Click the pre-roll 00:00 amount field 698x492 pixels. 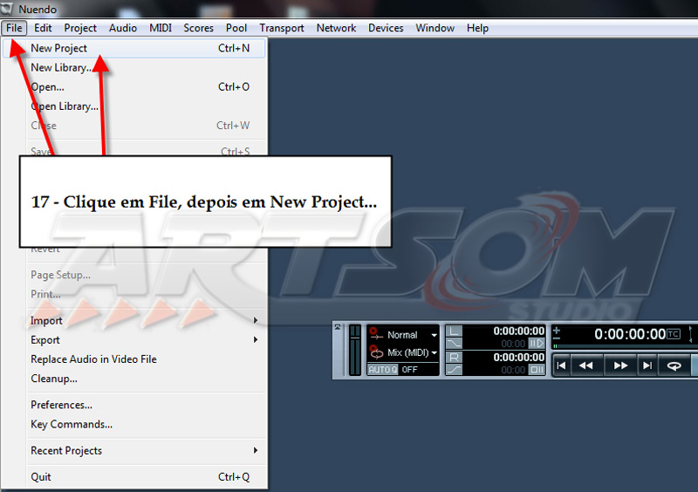click(513, 344)
